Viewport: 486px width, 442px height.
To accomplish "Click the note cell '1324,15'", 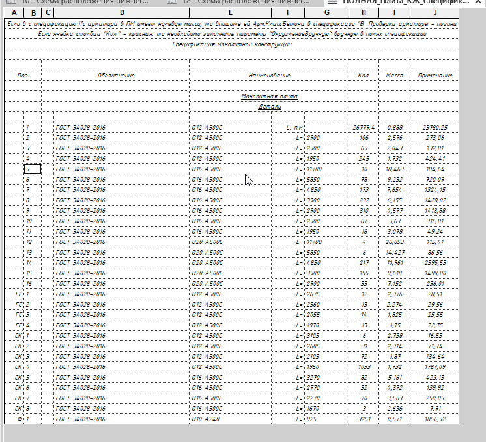I will coord(435,190).
